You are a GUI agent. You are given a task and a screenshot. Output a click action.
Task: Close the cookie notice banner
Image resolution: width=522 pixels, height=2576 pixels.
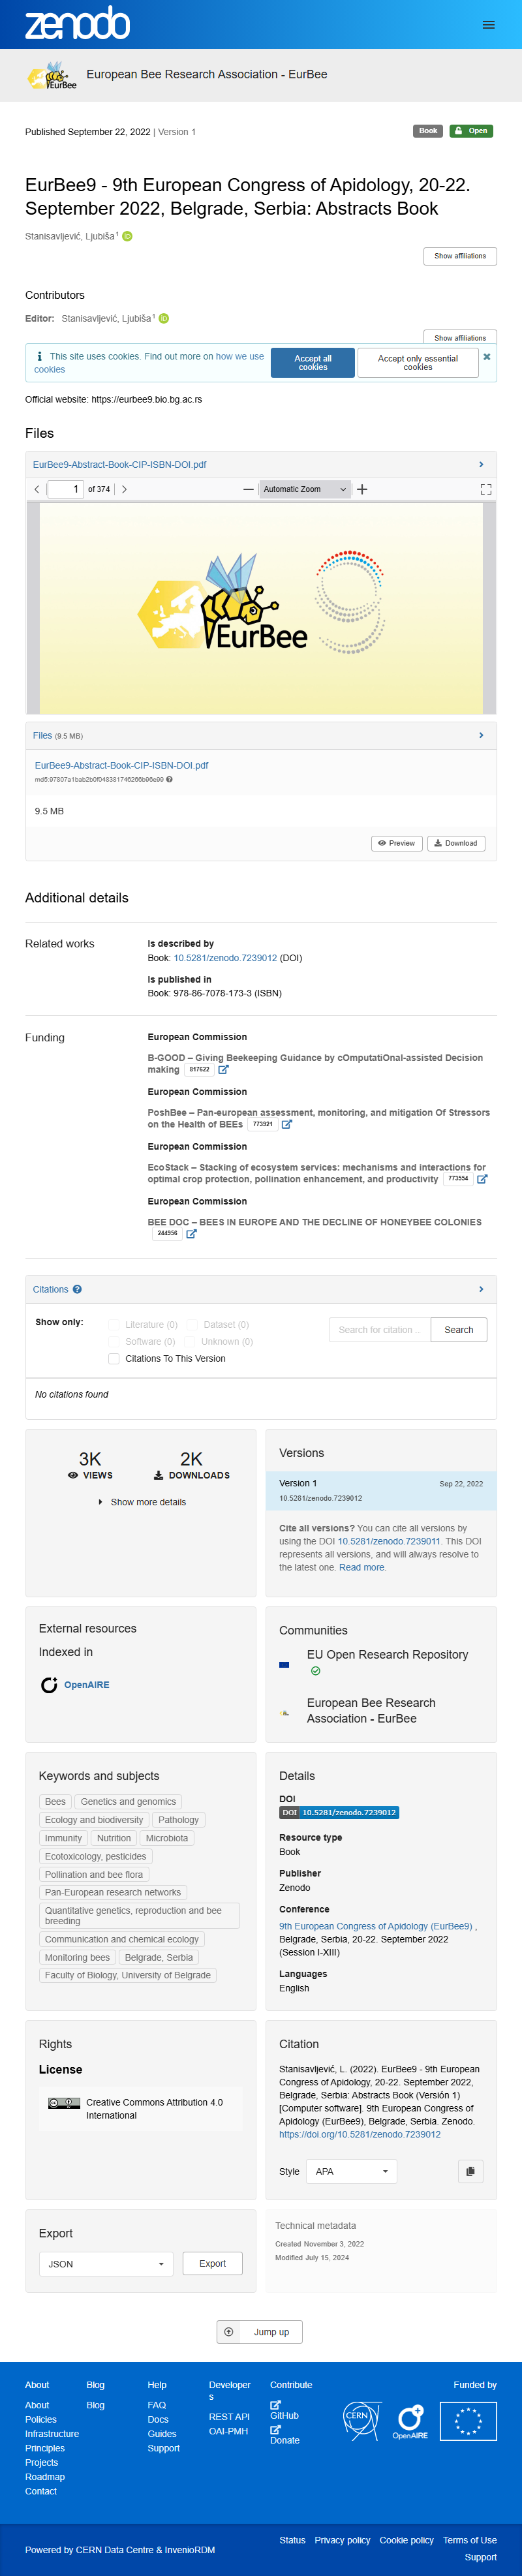pos(487,357)
